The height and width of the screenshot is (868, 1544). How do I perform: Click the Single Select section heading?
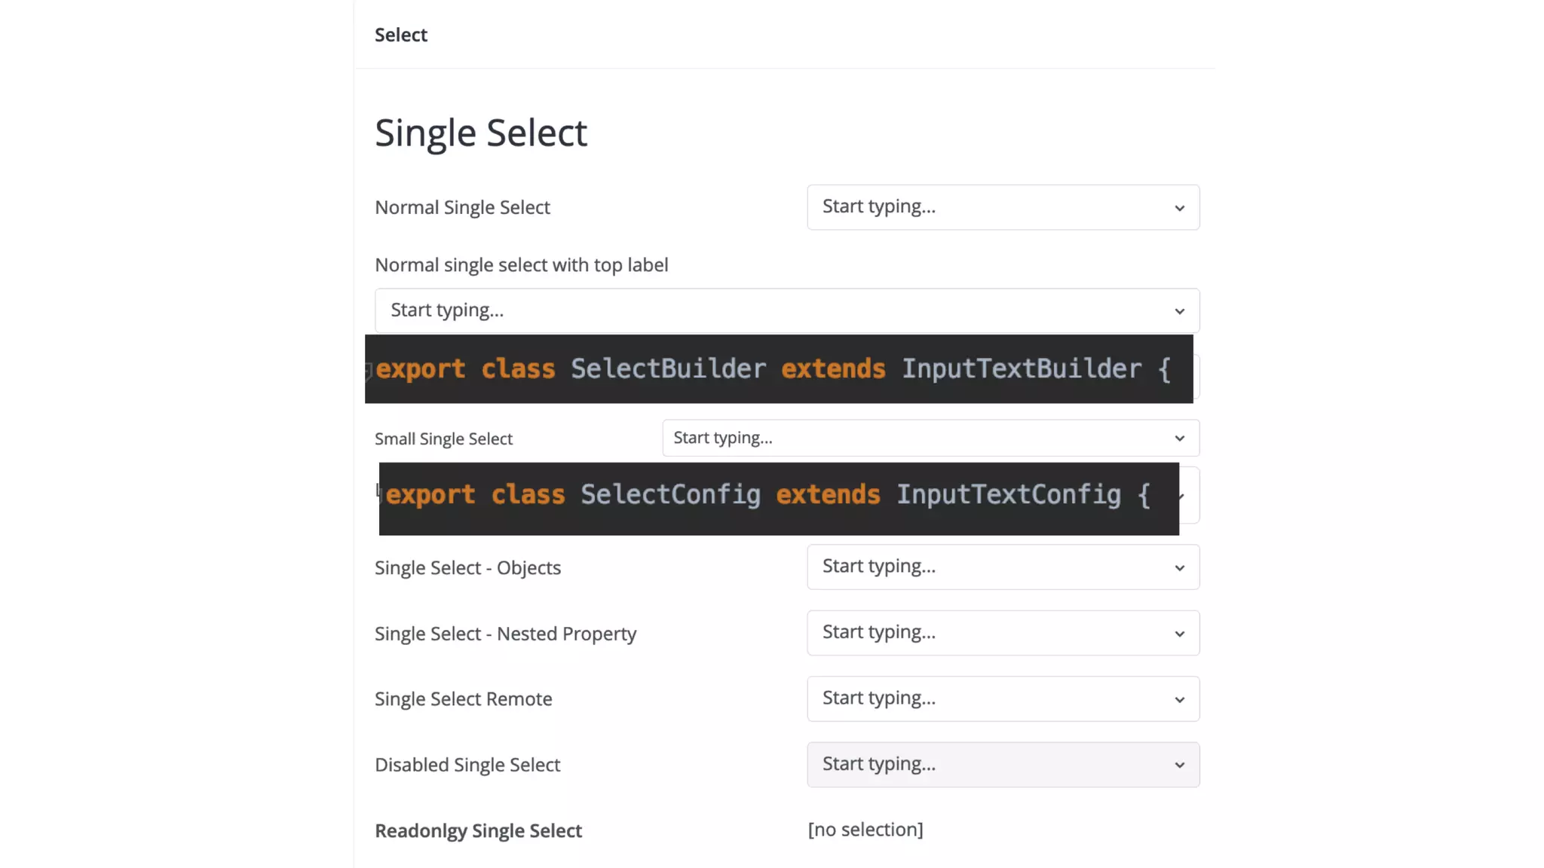click(480, 133)
